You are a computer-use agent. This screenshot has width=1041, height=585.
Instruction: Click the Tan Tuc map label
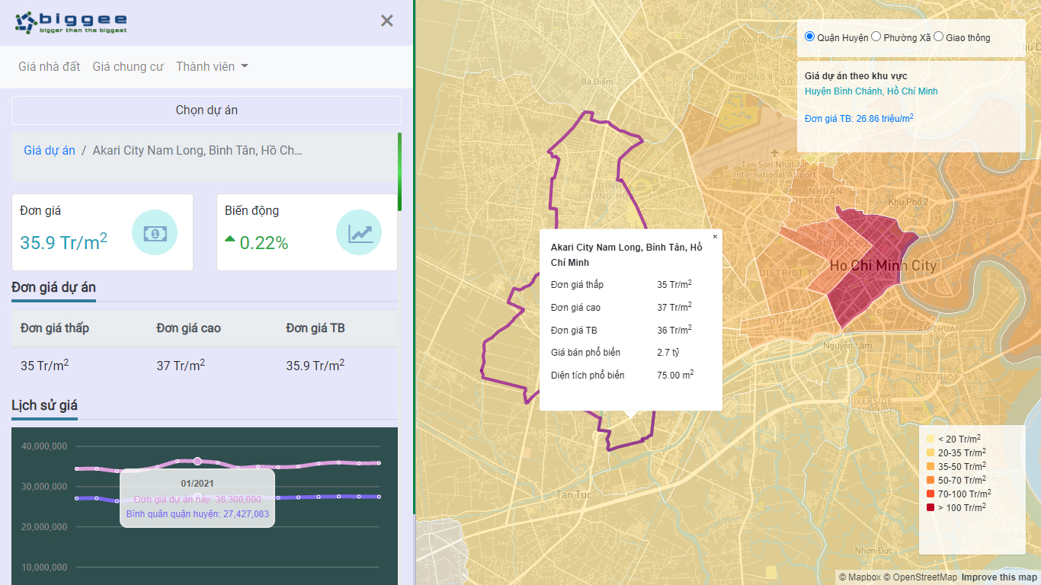point(573,495)
